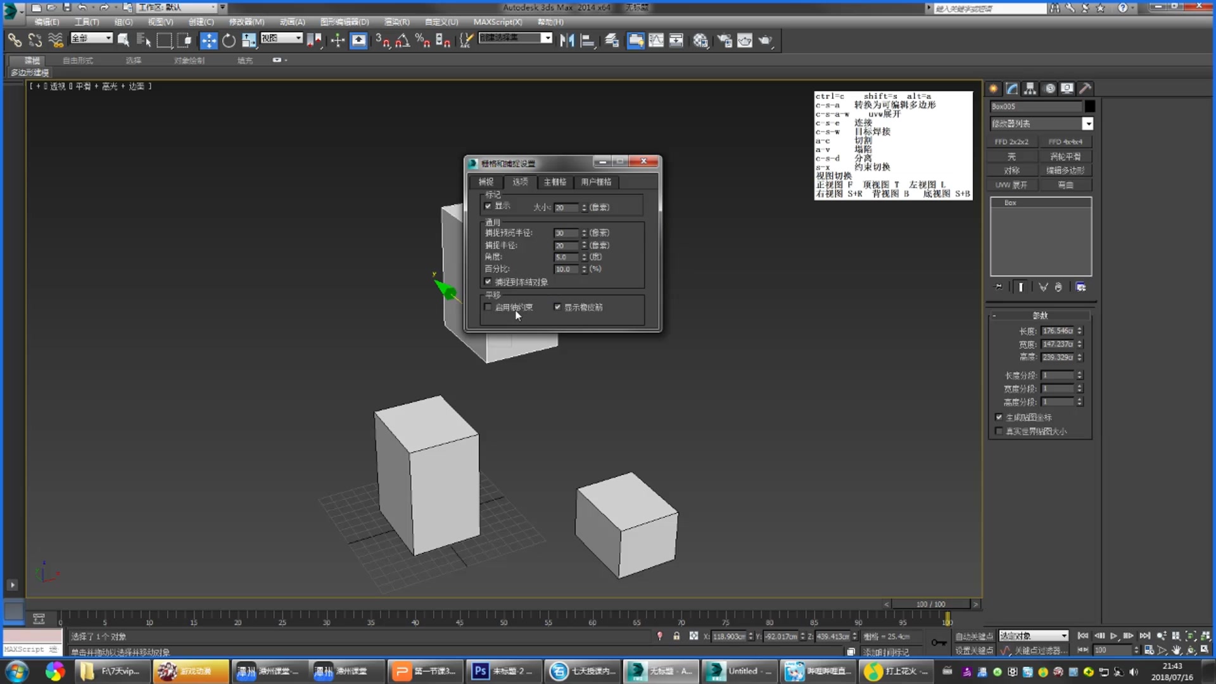This screenshot has height=684, width=1216.
Task: Select the Rotate tool
Action: coord(229,40)
